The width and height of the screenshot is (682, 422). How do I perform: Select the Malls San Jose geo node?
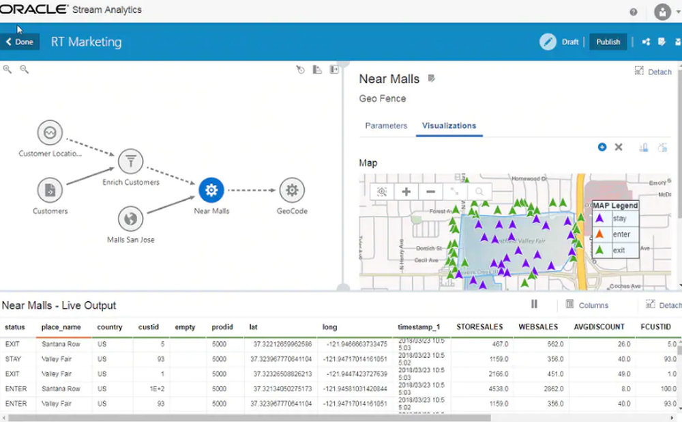pyautogui.click(x=130, y=219)
